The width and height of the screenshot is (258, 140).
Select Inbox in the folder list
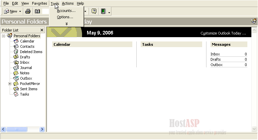25,62
